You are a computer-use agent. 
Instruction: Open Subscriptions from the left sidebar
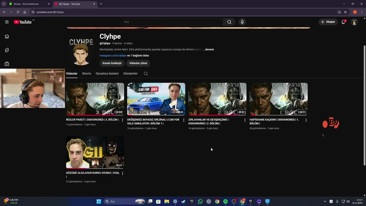7,64
